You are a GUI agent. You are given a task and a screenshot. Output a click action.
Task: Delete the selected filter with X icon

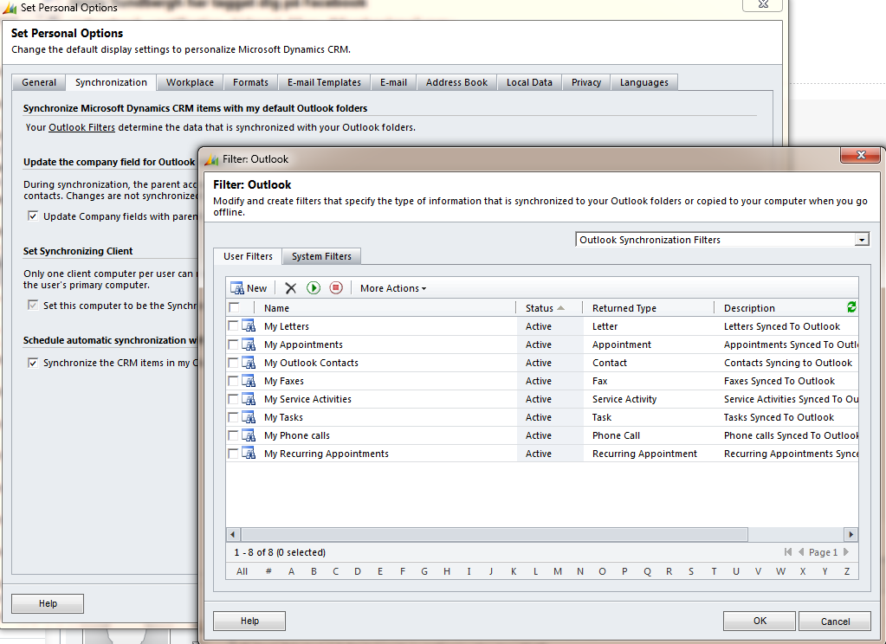[290, 288]
